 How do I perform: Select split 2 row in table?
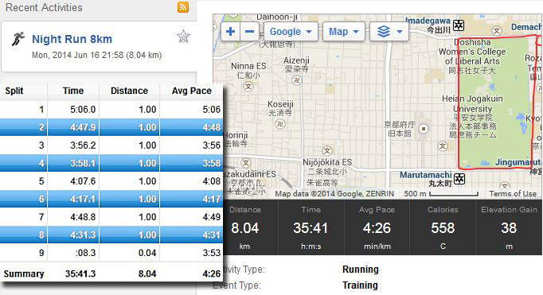point(111,127)
